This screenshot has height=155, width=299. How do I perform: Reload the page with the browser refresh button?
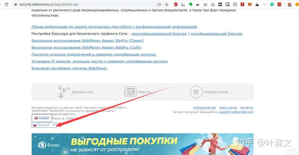tap(7, 4)
